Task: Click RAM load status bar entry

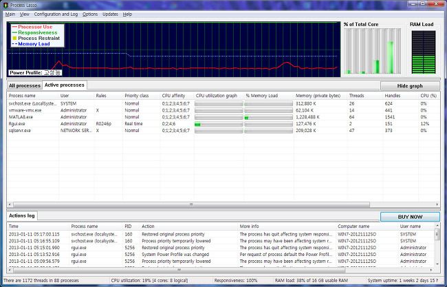Action: click(x=312, y=281)
